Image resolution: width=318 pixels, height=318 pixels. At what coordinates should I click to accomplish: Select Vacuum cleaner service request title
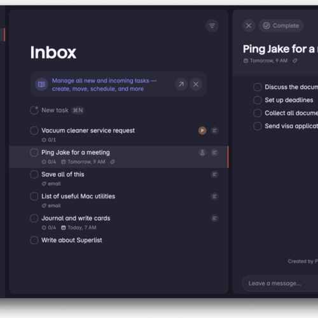point(88,130)
